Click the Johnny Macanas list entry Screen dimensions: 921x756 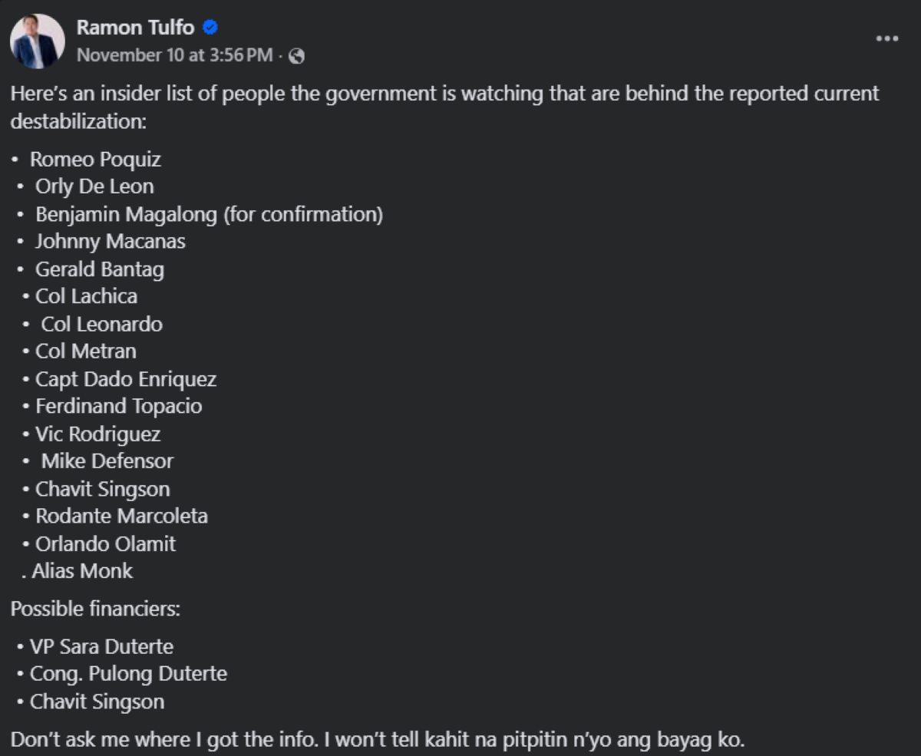(110, 242)
